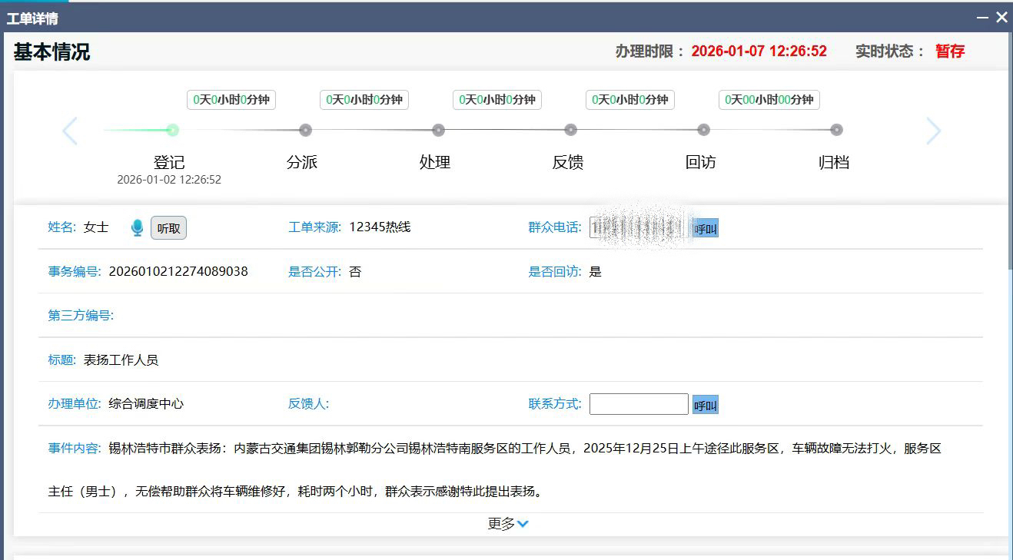Select the 登记 step node

tap(173, 130)
